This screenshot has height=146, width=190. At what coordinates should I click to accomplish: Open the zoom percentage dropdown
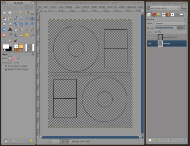coord(70,142)
